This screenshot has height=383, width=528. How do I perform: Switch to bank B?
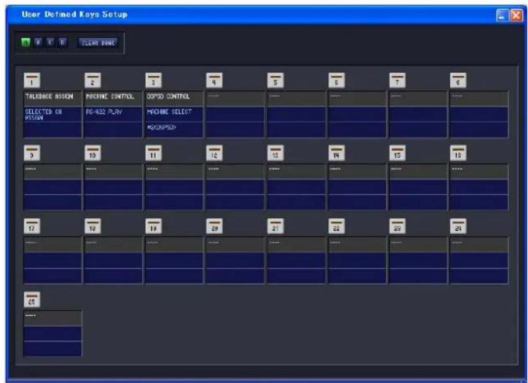click(38, 42)
